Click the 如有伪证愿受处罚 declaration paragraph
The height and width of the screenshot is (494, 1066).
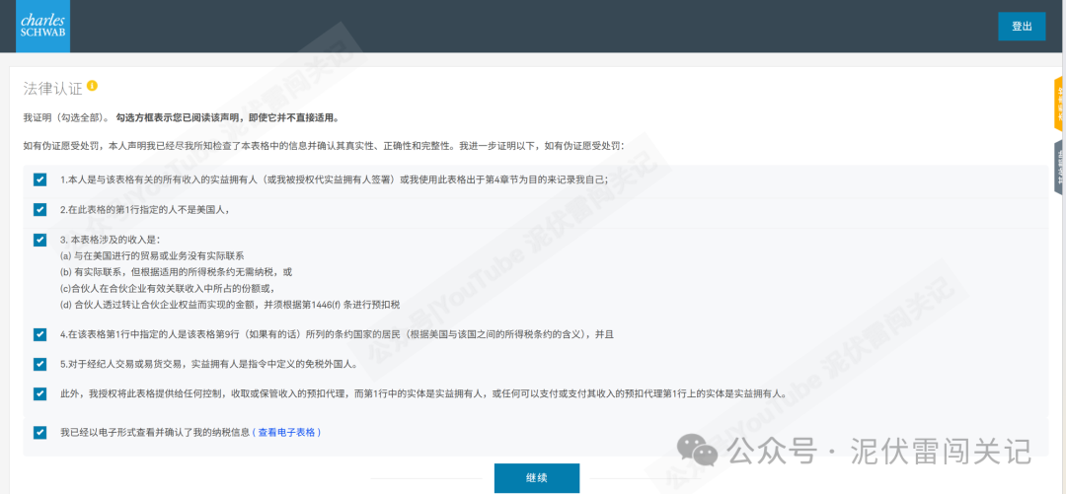tap(324, 146)
